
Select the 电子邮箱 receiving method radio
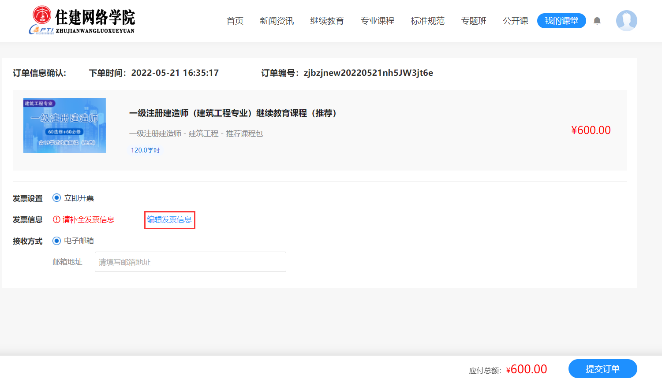(56, 241)
